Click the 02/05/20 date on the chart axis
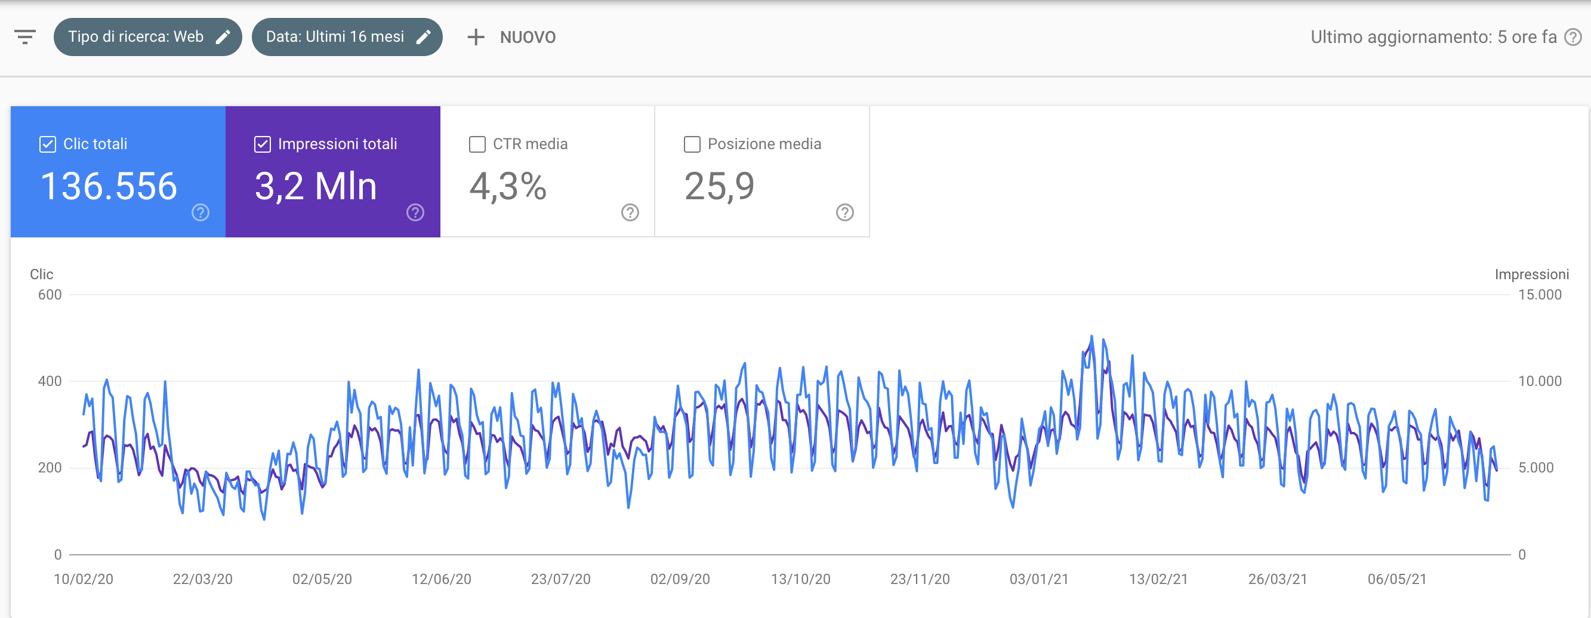 pyautogui.click(x=322, y=579)
